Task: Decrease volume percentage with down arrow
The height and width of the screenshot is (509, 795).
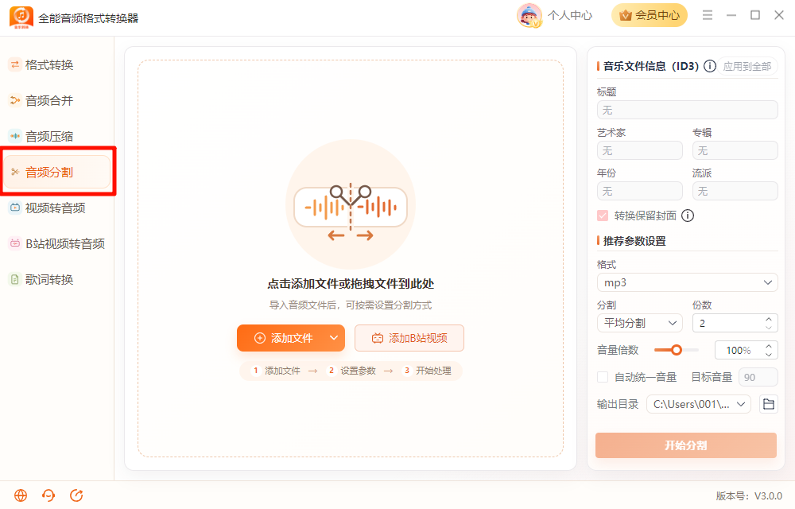Action: pos(769,355)
